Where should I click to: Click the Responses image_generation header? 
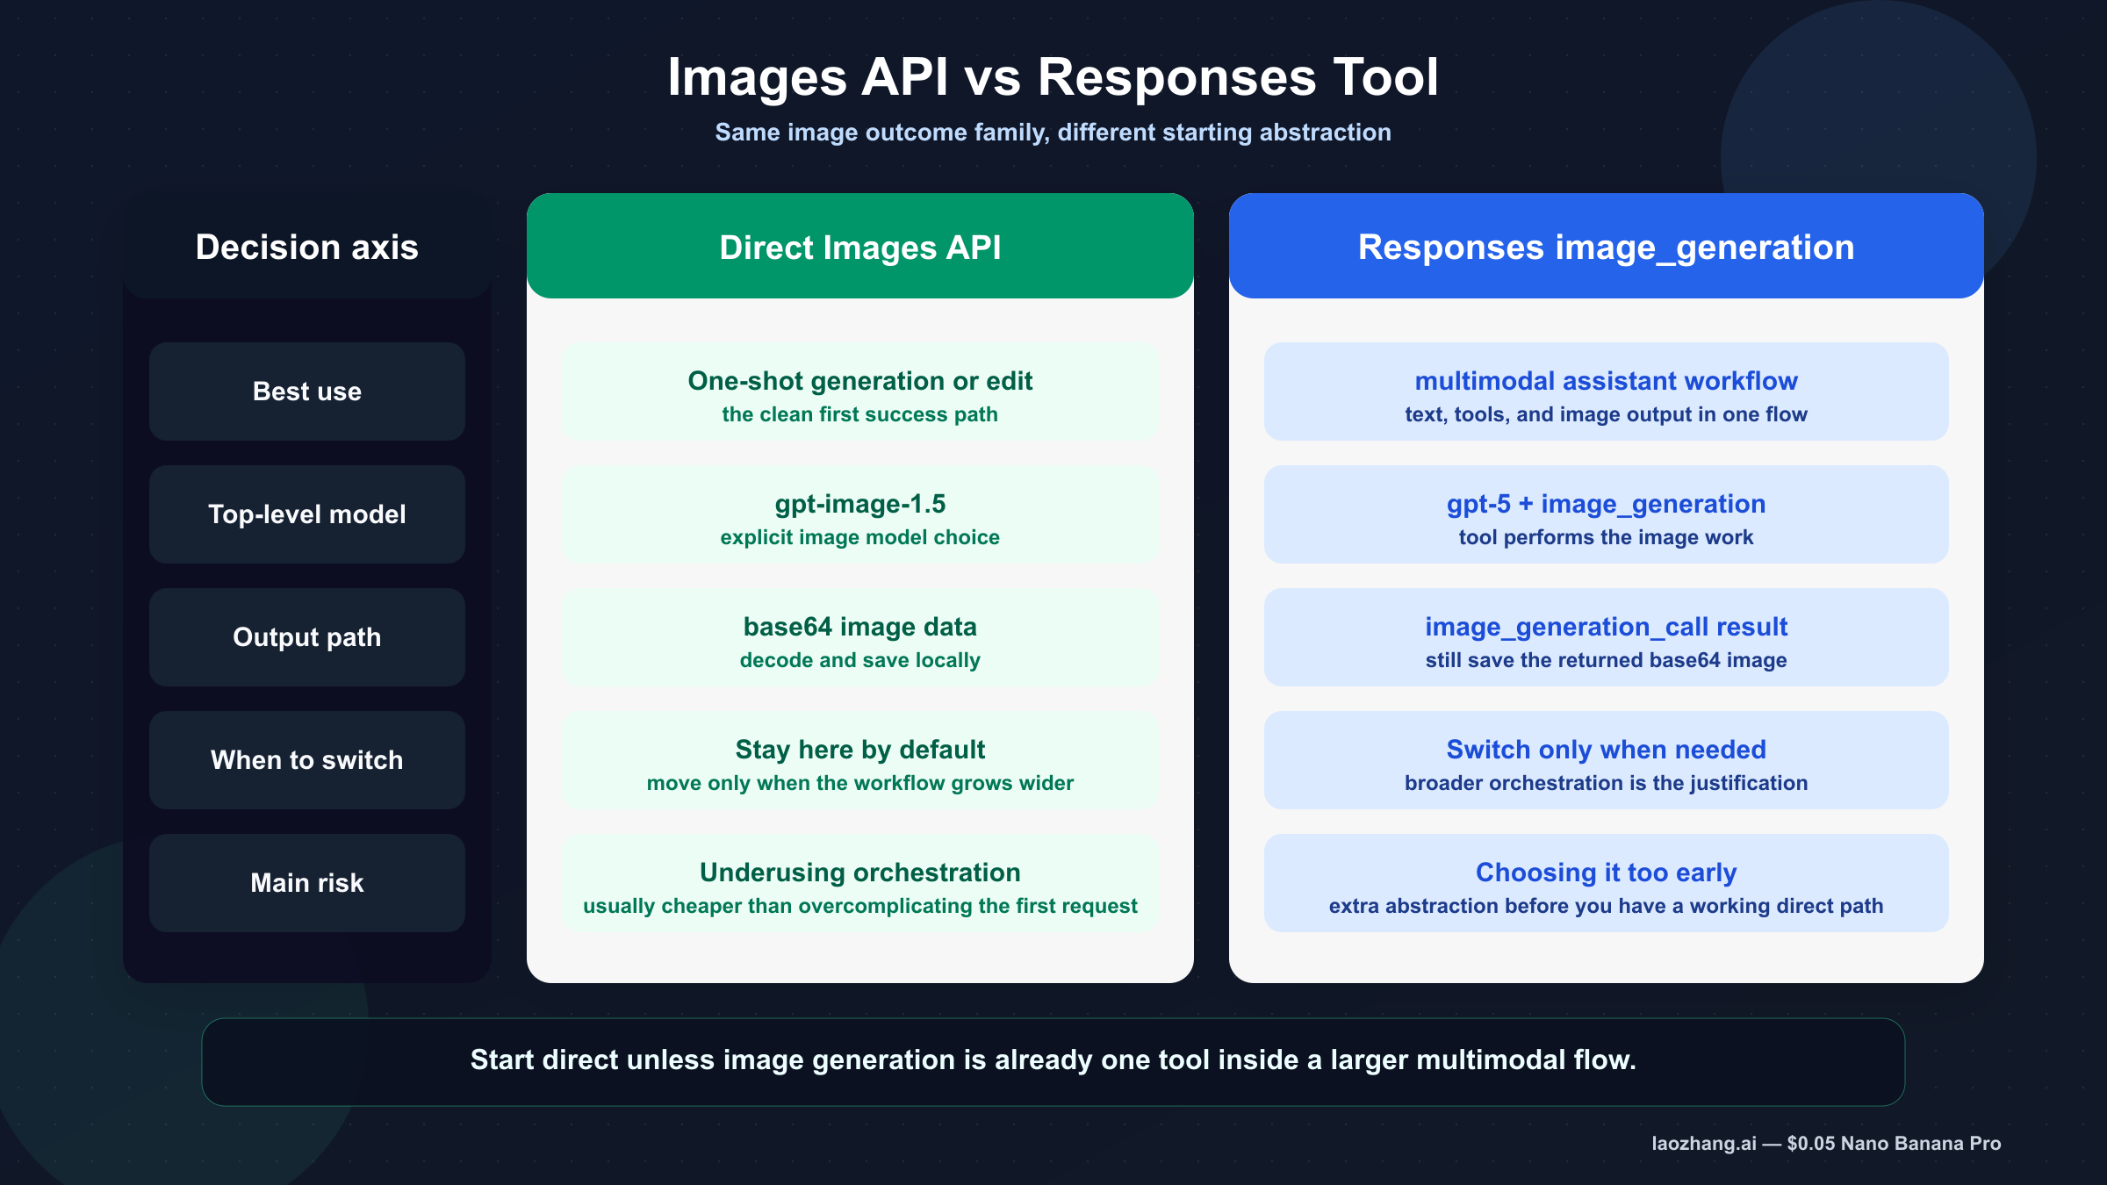[x=1605, y=247]
